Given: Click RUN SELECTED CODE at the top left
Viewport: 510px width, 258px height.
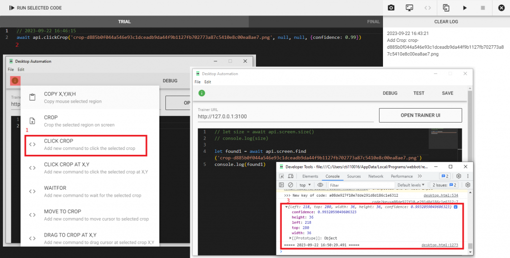Looking at the screenshot, I should point(35,8).
